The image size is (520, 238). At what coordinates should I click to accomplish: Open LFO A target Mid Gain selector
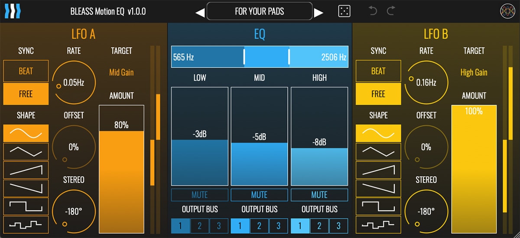coord(121,72)
